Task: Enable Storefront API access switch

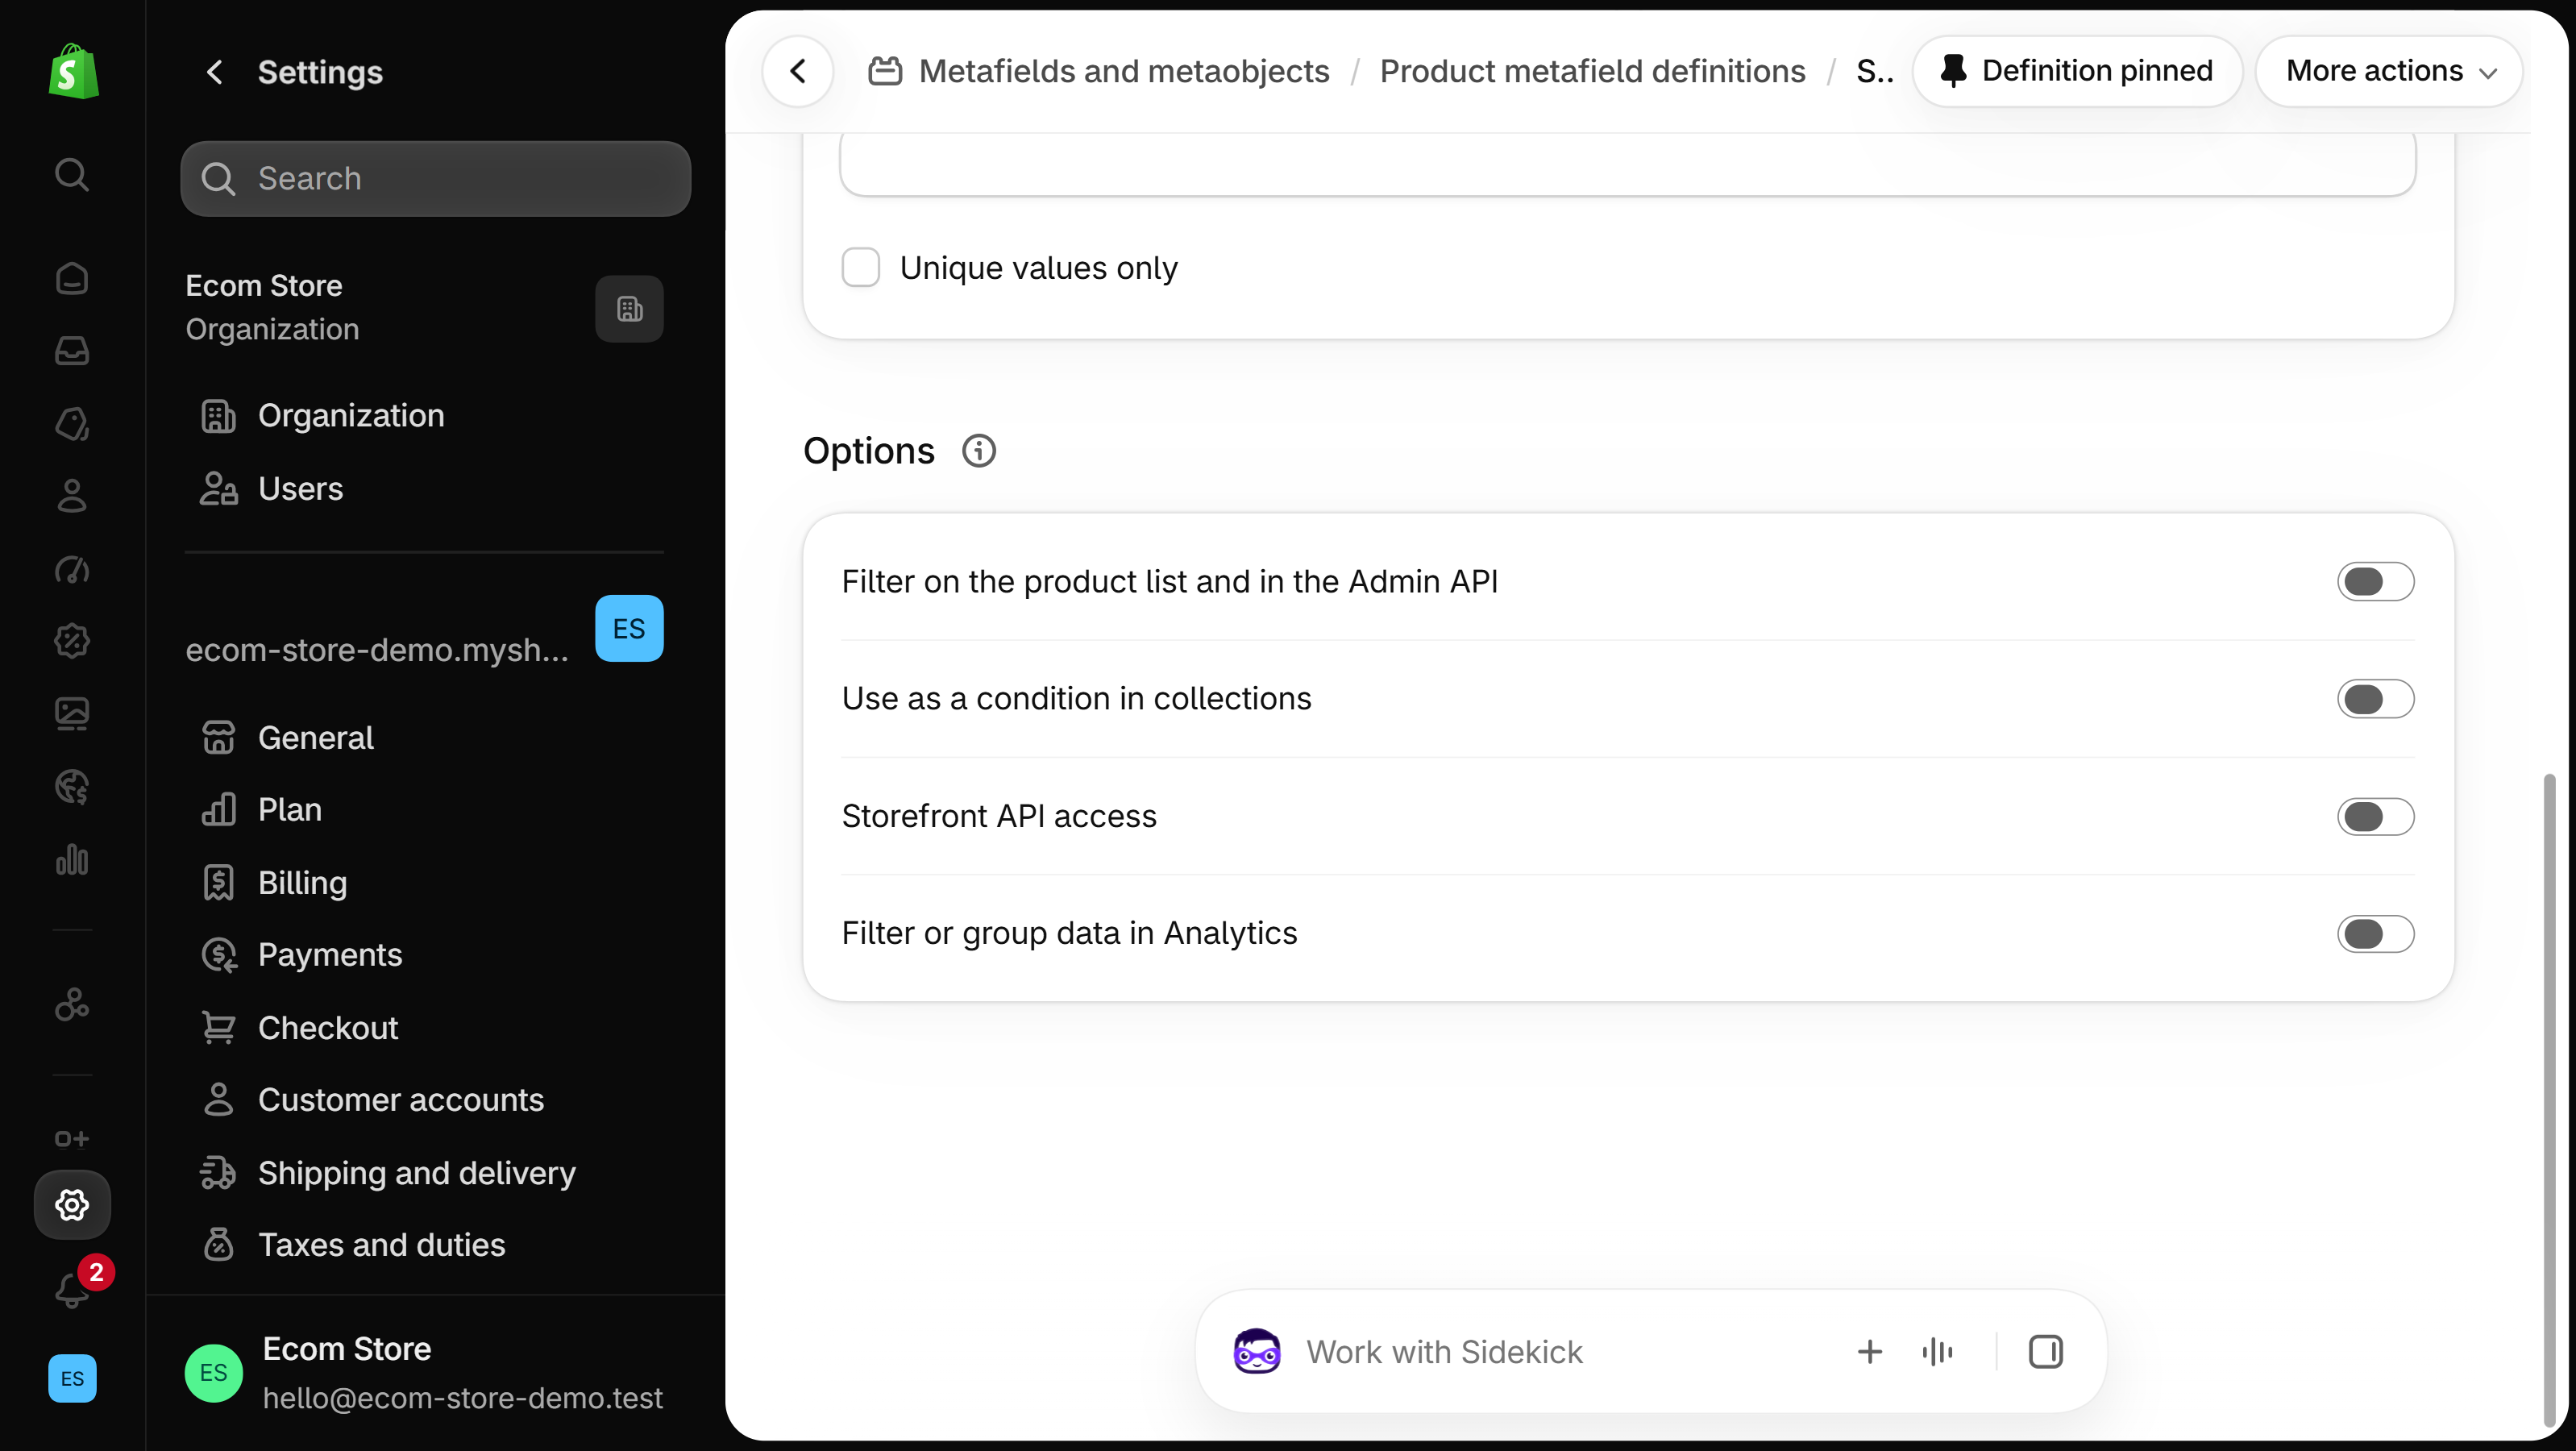Action: click(2375, 817)
